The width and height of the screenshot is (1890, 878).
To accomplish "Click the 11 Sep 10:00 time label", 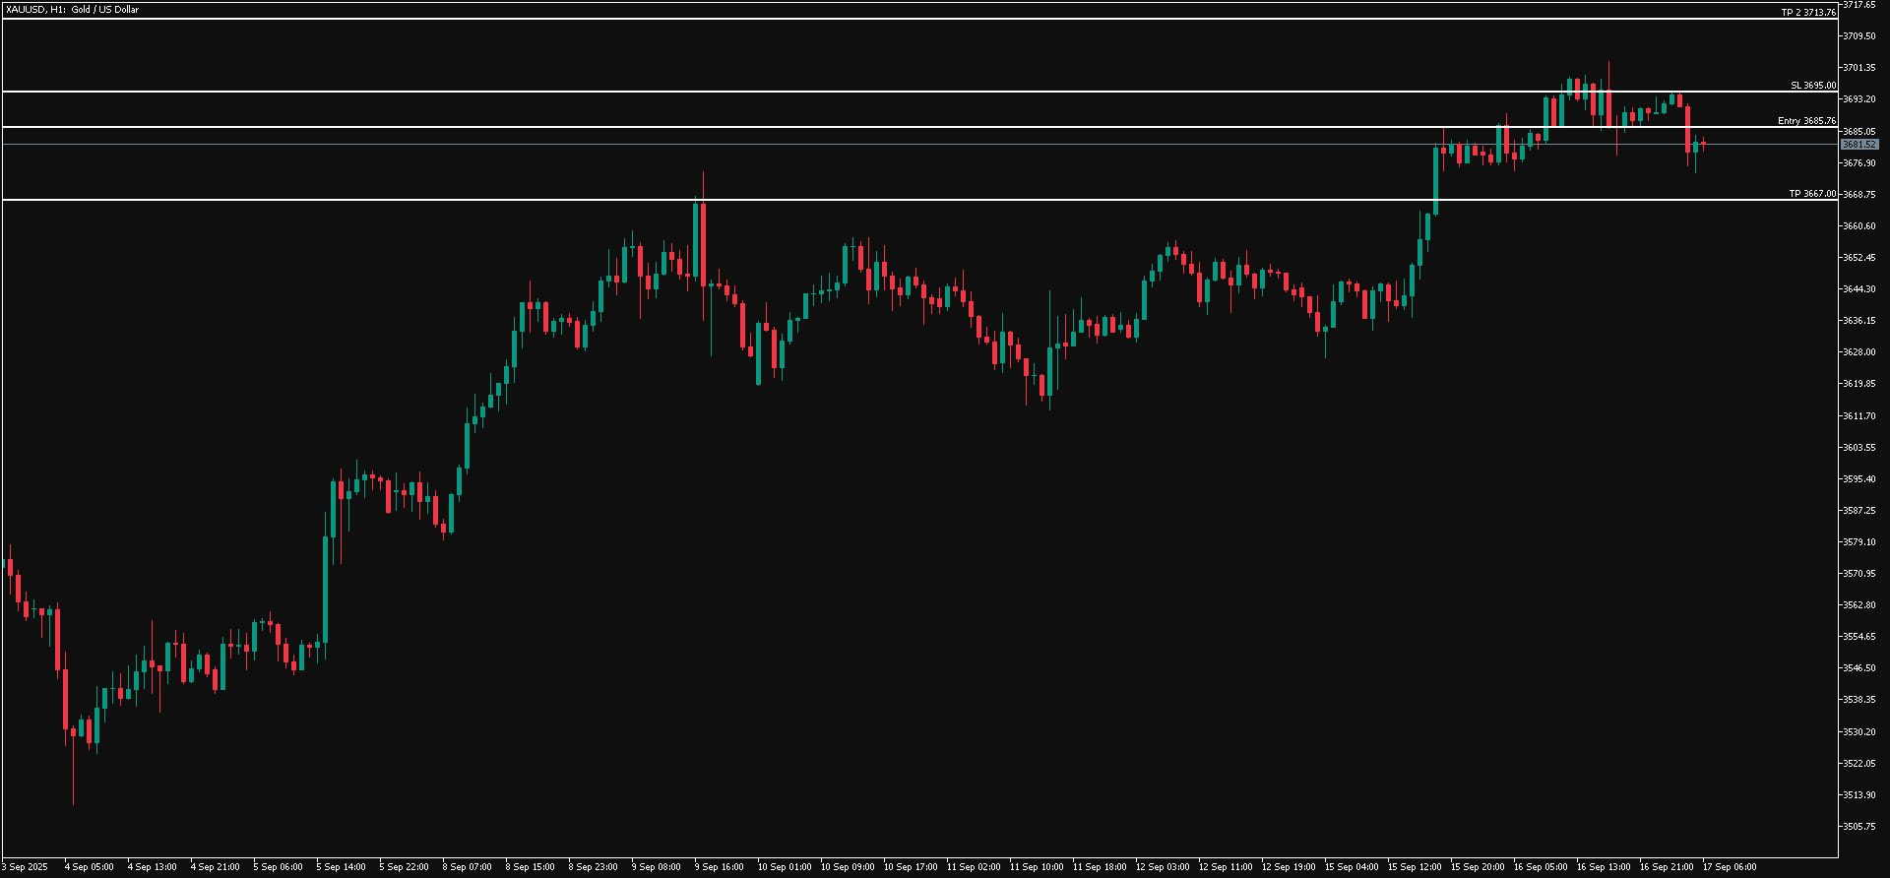I will tap(1038, 867).
